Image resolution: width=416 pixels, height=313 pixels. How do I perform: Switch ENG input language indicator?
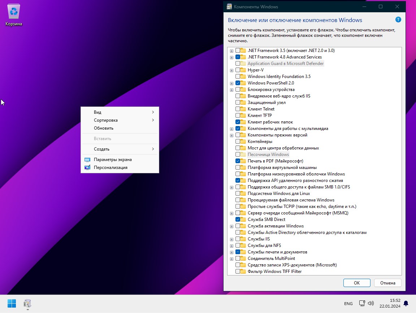click(348, 304)
